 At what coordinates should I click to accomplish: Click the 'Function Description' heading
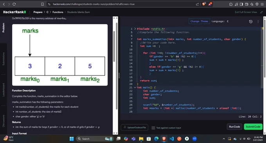click(24, 91)
